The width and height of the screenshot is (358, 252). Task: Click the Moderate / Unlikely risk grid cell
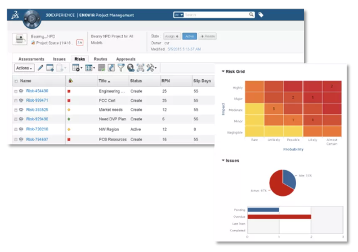pos(274,109)
